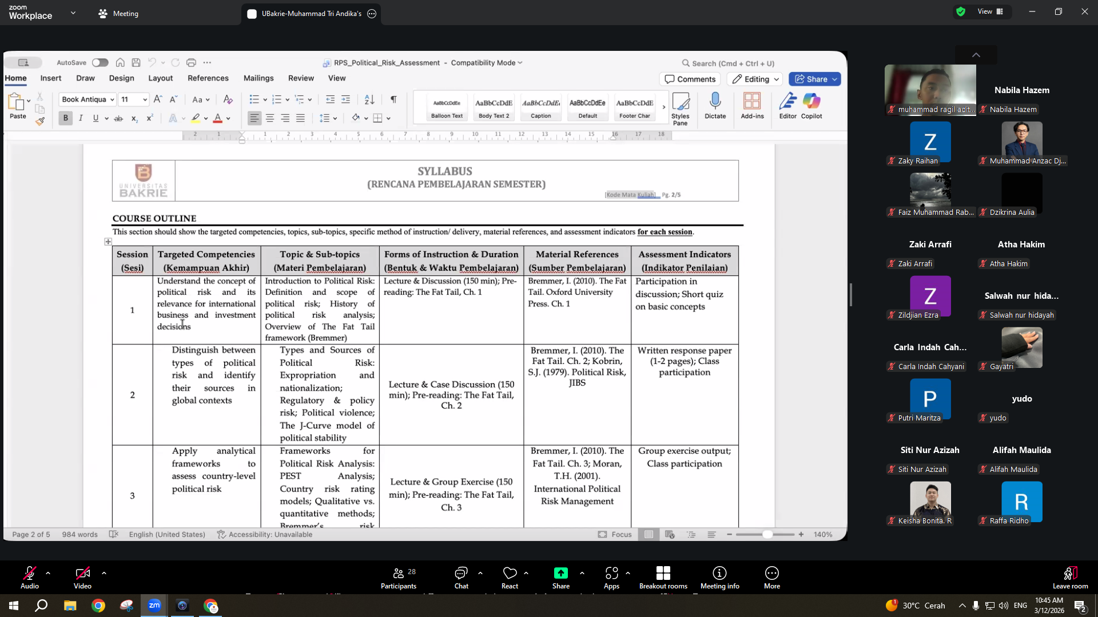Image resolution: width=1098 pixels, height=617 pixels.
Task: Open the Insert ribbon tab
Action: tap(50, 78)
